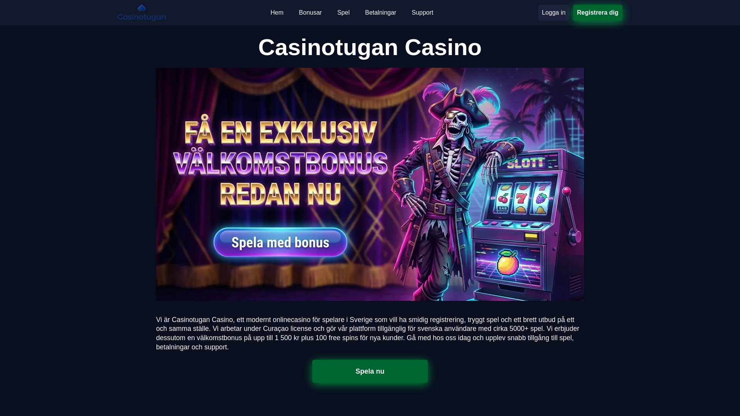Click the intro paragraph about Curaçao license
The image size is (740, 416).
pyautogui.click(x=368, y=333)
